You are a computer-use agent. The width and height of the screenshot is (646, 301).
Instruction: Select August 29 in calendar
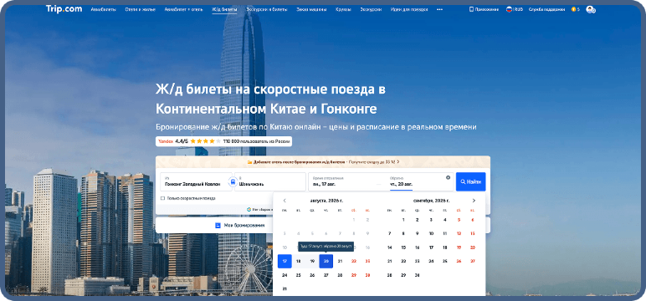(353, 275)
